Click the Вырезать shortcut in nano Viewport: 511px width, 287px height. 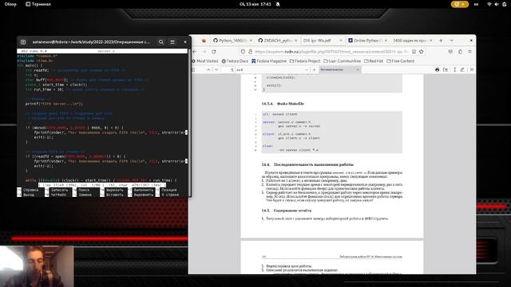click(112, 190)
